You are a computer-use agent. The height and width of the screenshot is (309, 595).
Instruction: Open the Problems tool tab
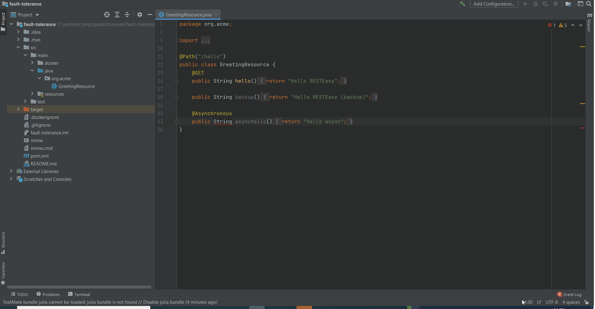pyautogui.click(x=48, y=294)
